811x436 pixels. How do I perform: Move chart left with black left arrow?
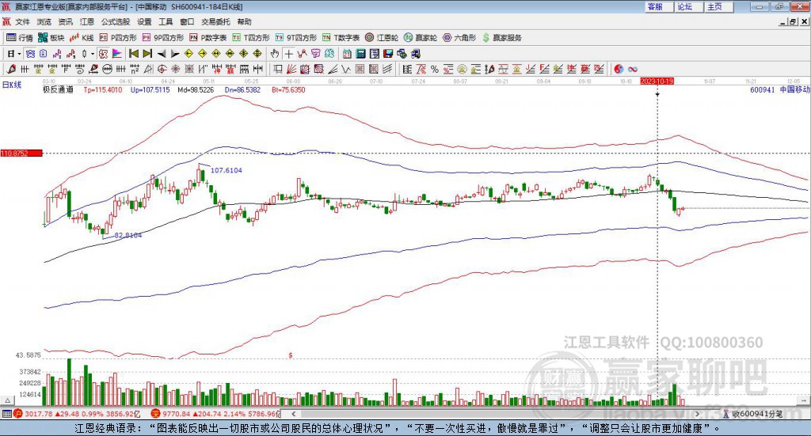tap(162, 54)
